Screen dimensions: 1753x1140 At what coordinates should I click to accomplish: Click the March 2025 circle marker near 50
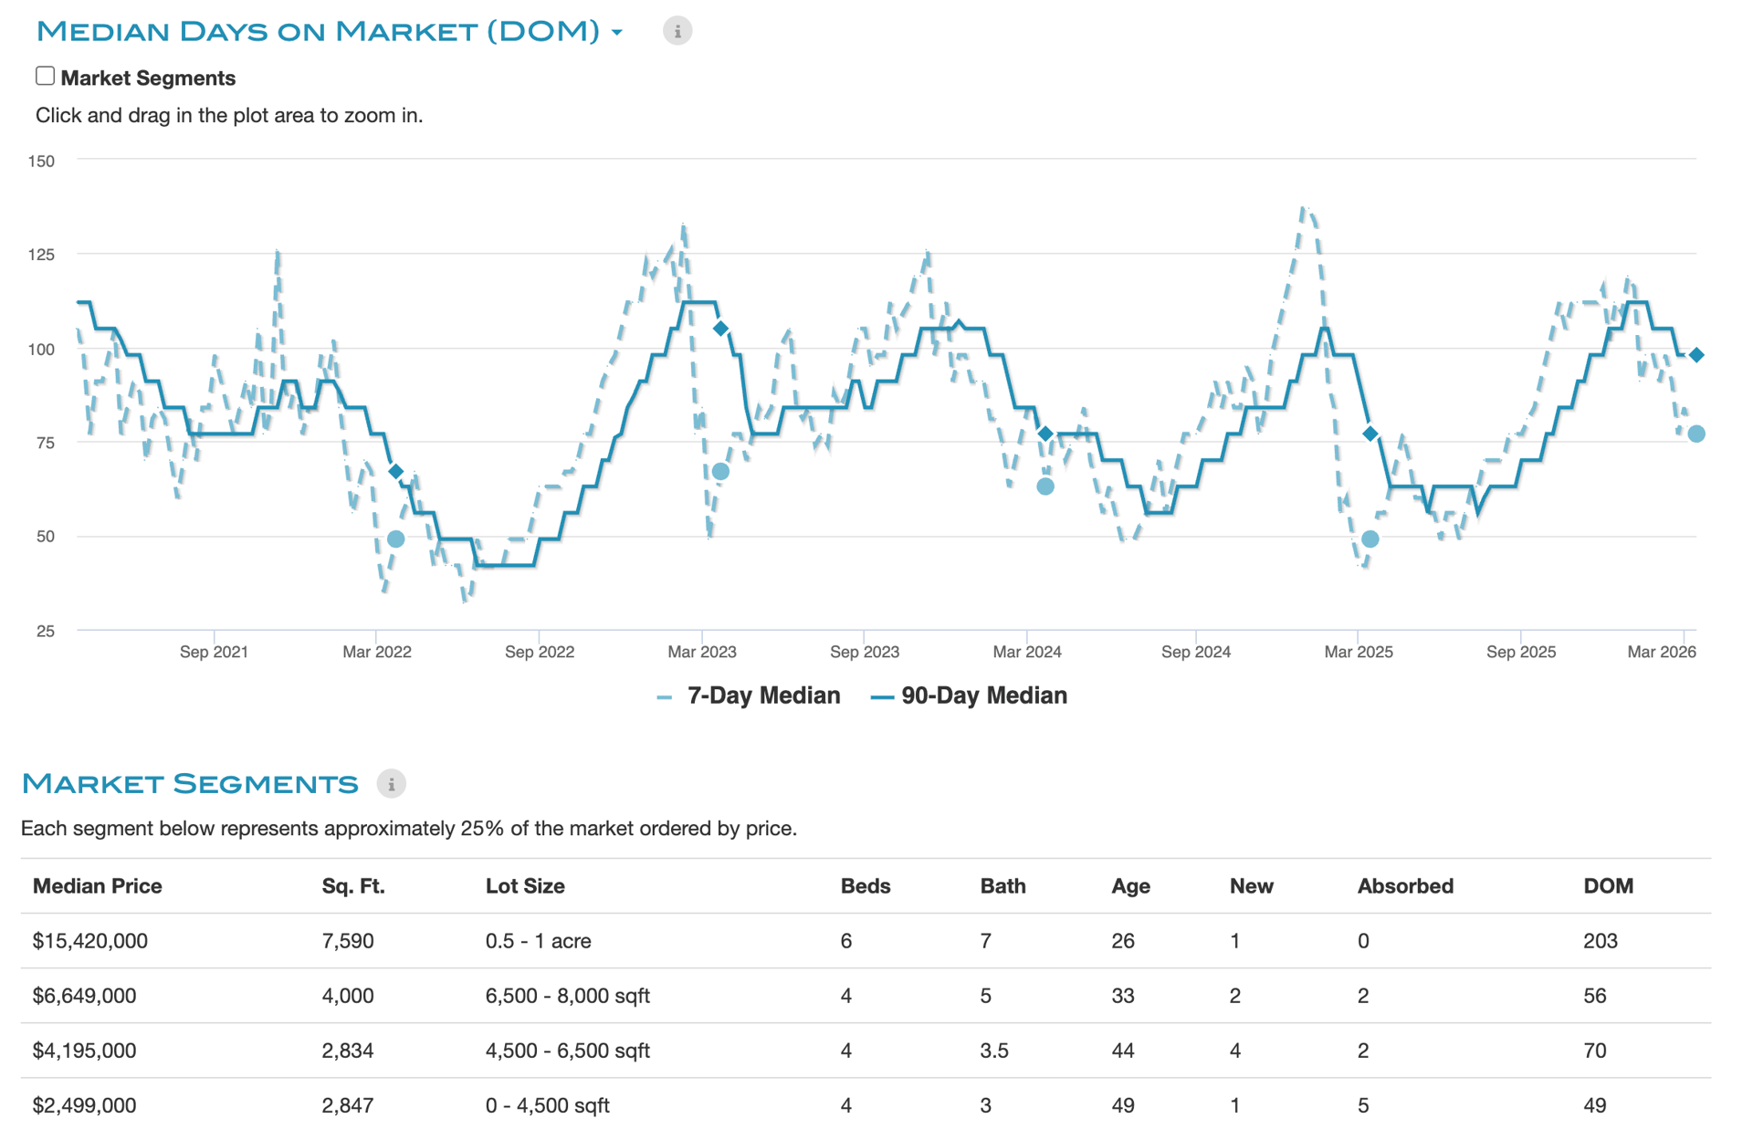click(x=1370, y=539)
